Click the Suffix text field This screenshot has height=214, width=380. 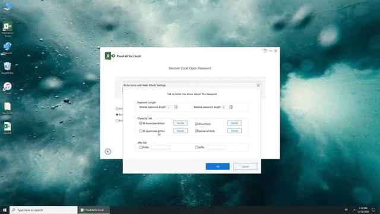coord(216,147)
